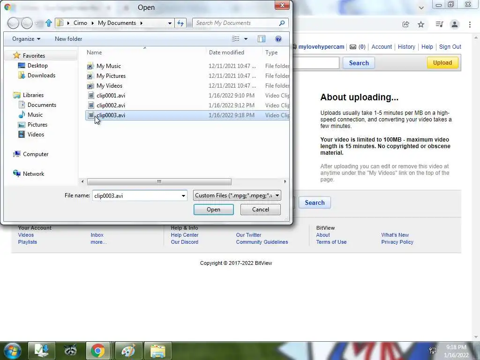Sort by Date modified column header
The height and width of the screenshot is (360, 480).
coord(226,52)
